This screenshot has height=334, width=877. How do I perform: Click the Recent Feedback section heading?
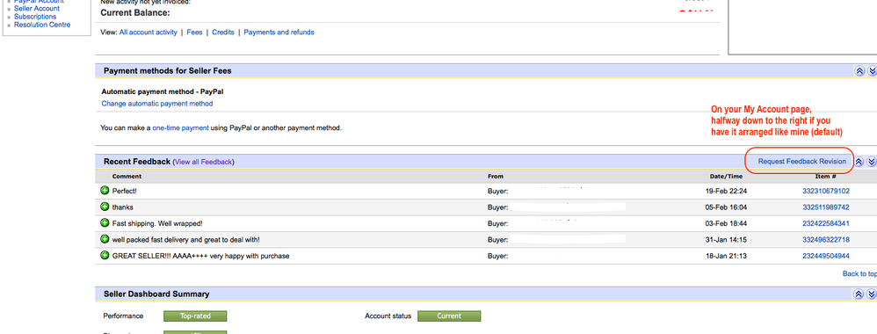click(x=137, y=162)
